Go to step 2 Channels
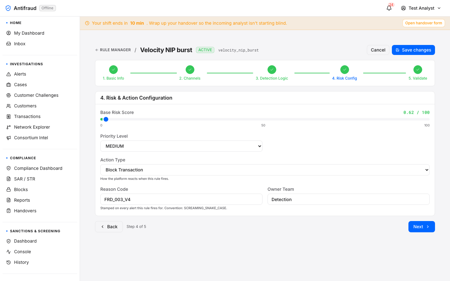 (190, 73)
